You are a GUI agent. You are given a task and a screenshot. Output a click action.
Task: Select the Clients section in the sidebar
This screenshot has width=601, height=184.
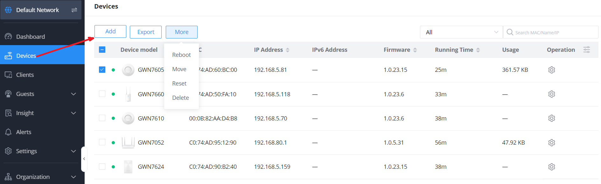click(25, 75)
